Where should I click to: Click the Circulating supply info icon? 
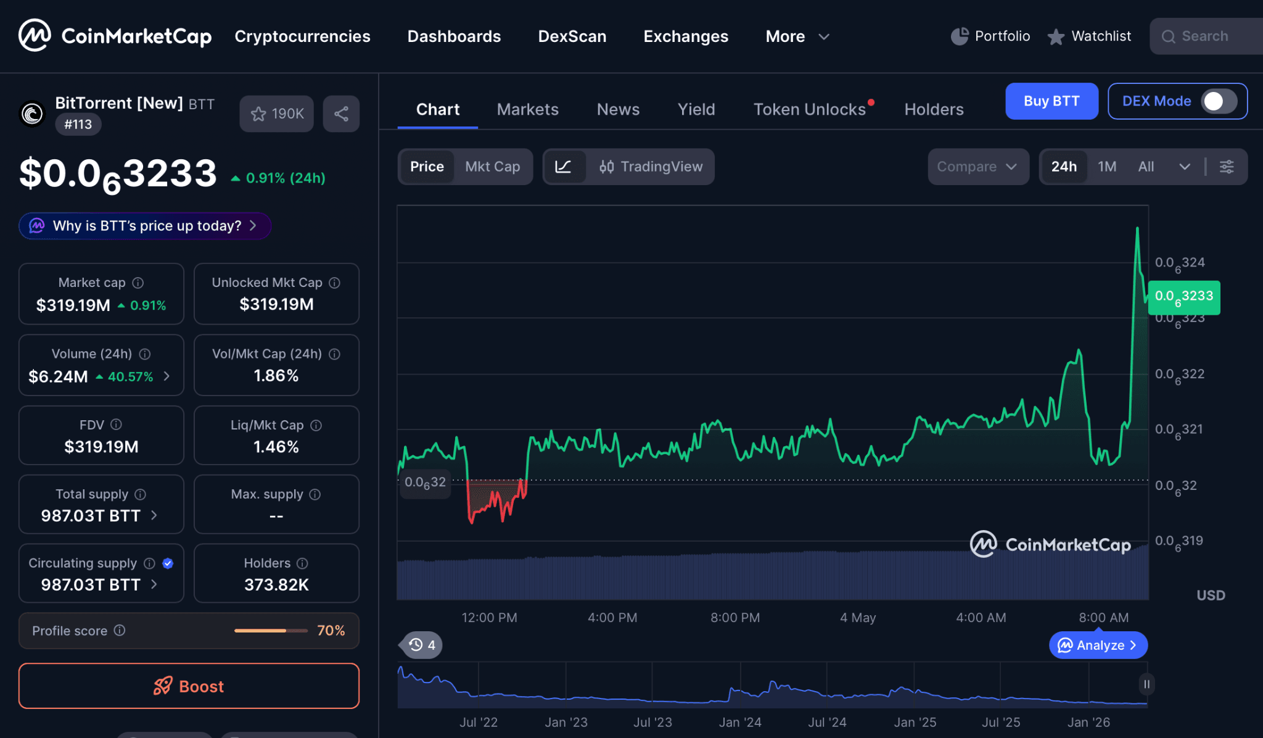coord(149,563)
